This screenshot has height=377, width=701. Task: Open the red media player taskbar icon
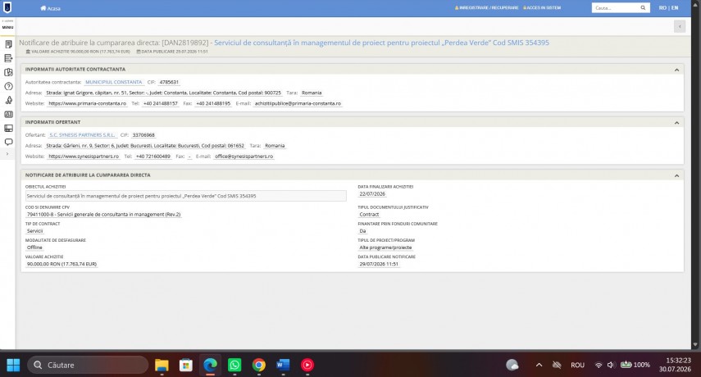coord(307,365)
